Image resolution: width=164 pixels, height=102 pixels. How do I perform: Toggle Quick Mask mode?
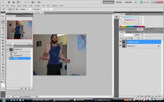[x=3, y=89]
